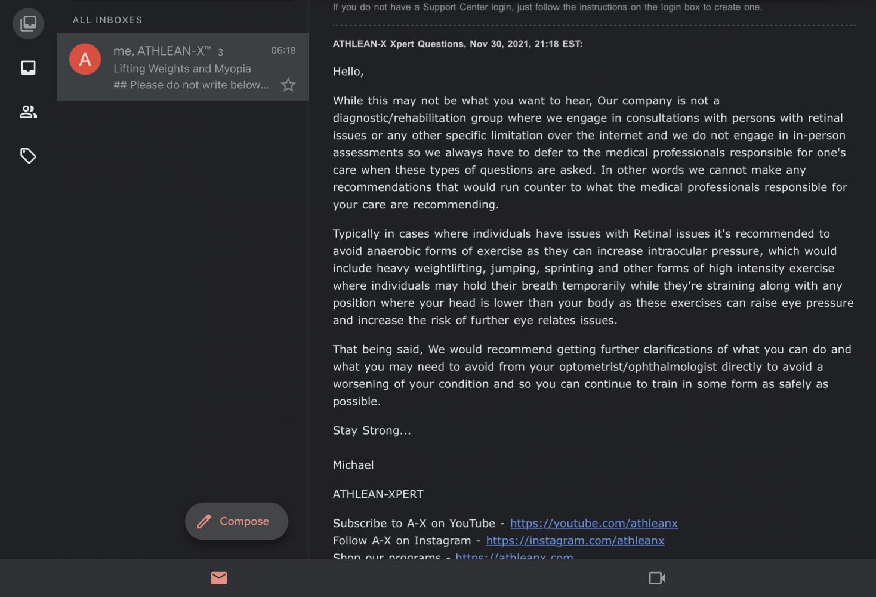Select the 'me, ATHLEAN-X' sender line
876x597 pixels.
click(x=168, y=51)
